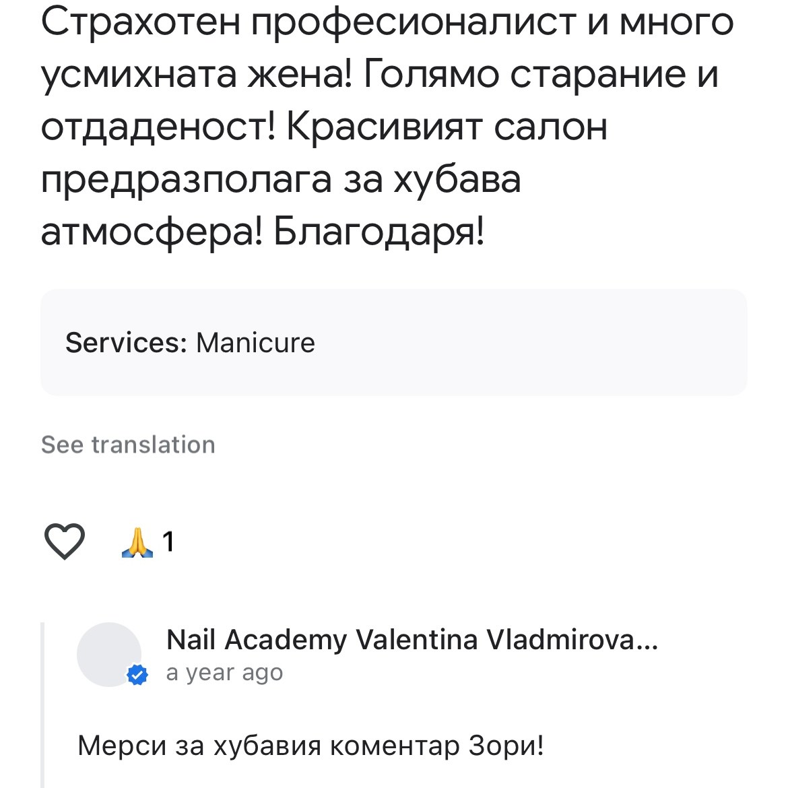Like the review with the heart icon
This screenshot has width=788, height=788.
[x=64, y=541]
